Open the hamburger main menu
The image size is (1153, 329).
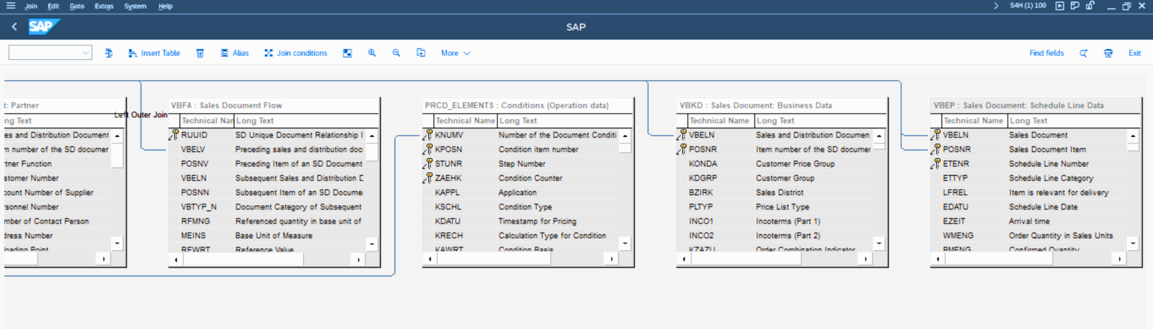[11, 6]
